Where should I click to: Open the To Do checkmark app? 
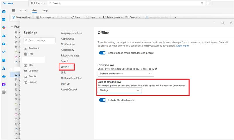[4, 52]
